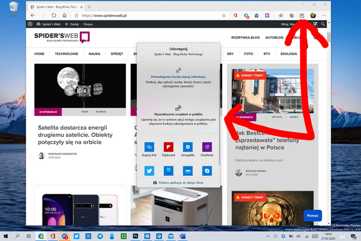
Task: Click the OneNote Web Clipper extension icon
Action: pyautogui.click(x=267, y=16)
